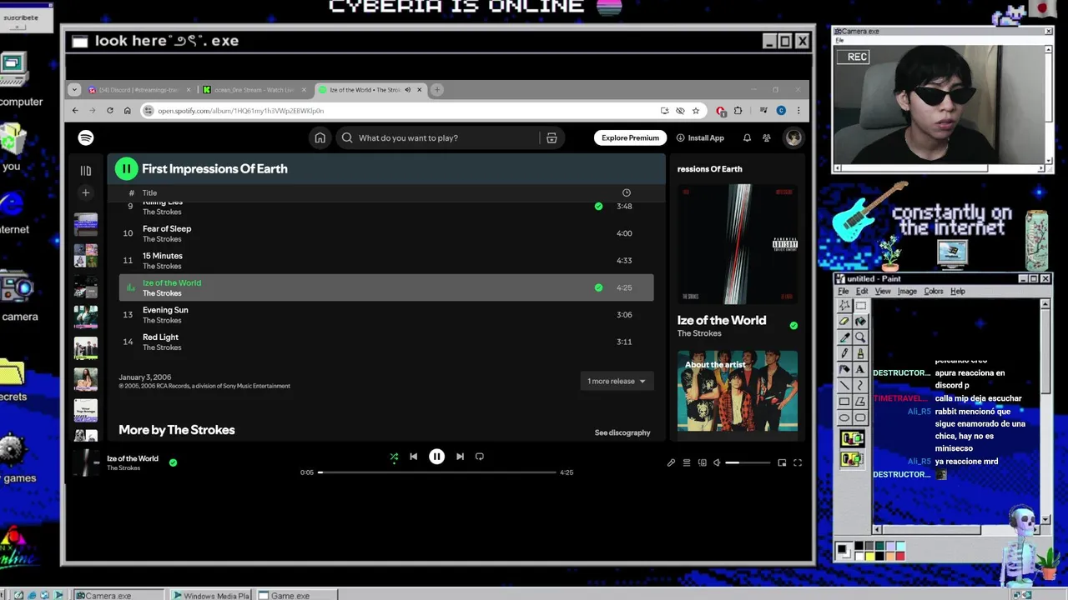This screenshot has height=600, width=1068.
Task: Open the Browse icon in search bar
Action: coord(552,137)
